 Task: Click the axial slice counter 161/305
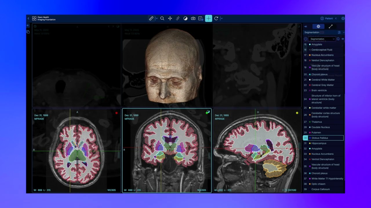(x=111, y=190)
